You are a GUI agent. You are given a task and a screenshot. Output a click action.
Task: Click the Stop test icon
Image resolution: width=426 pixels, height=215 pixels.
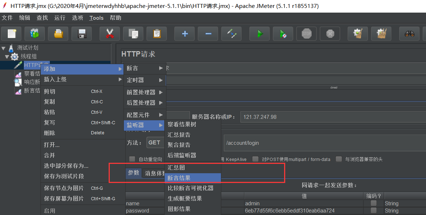coord(307,33)
